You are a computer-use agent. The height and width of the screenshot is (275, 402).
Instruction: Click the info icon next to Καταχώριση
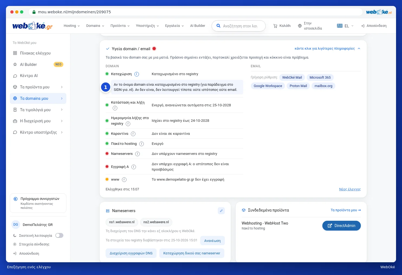tap(137, 74)
